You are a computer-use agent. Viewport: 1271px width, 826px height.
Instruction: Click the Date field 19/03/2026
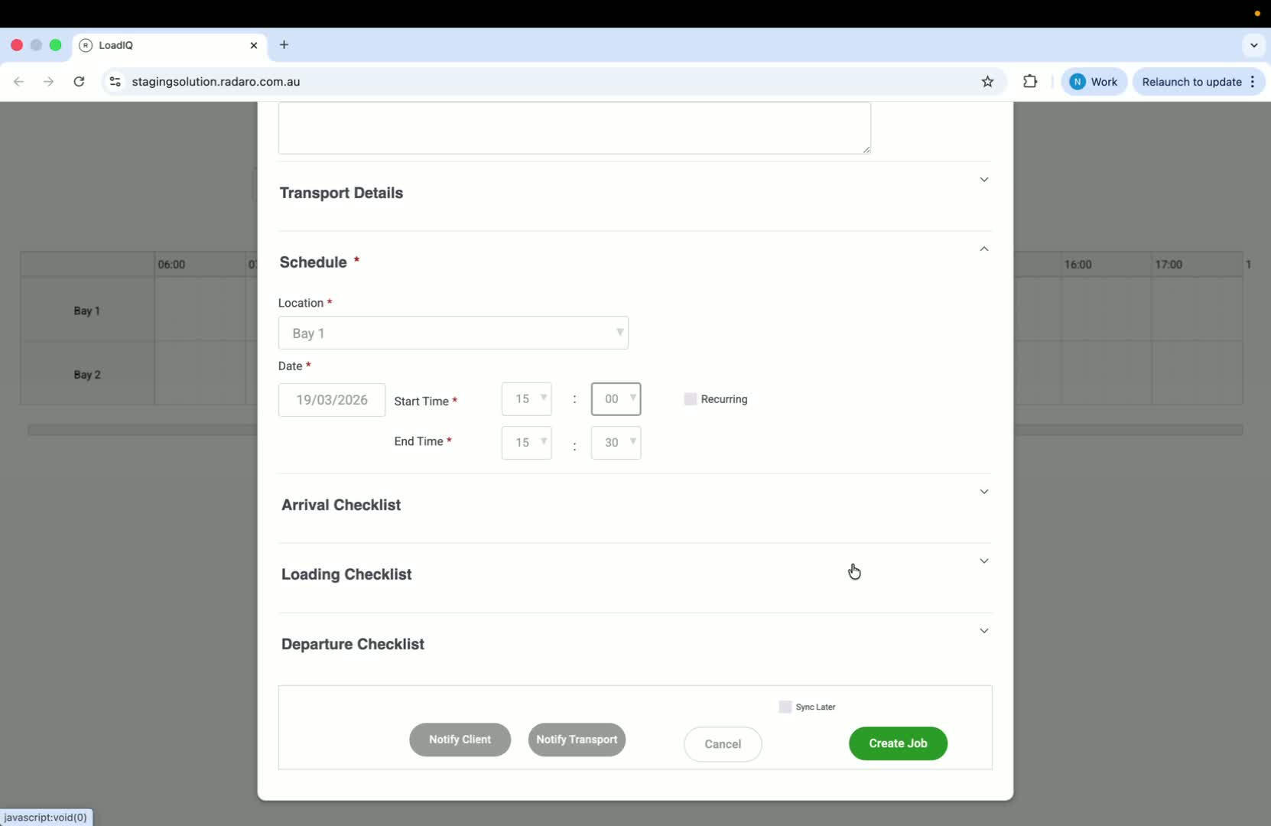coord(332,400)
